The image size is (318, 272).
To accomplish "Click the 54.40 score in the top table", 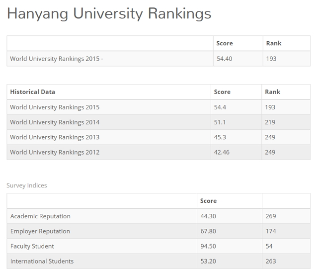I will (x=224, y=59).
